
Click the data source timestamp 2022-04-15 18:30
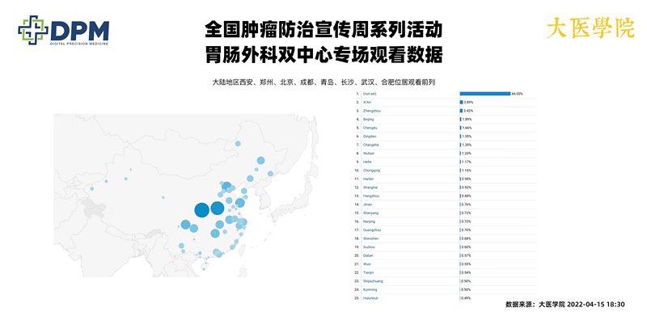click(x=596, y=305)
